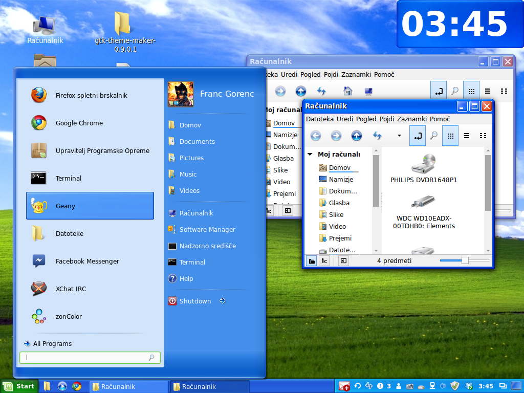Toggle location entry button in front window

418,136
